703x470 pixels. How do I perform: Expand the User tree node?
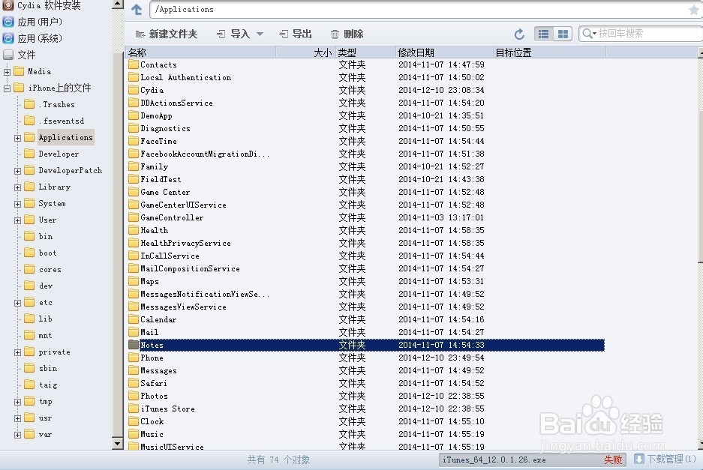[17, 220]
